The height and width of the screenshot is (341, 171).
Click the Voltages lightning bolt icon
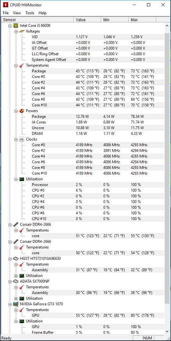pyautogui.click(x=22, y=31)
